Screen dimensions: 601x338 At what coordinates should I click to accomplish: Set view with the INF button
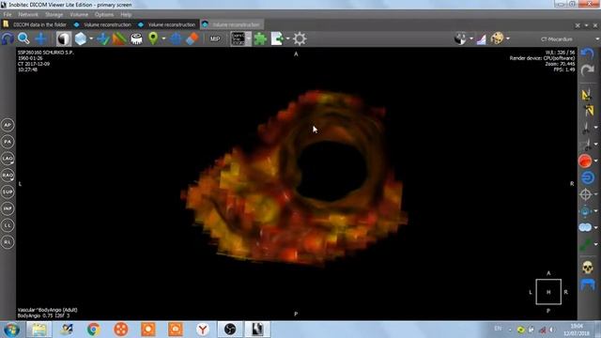[x=8, y=208]
